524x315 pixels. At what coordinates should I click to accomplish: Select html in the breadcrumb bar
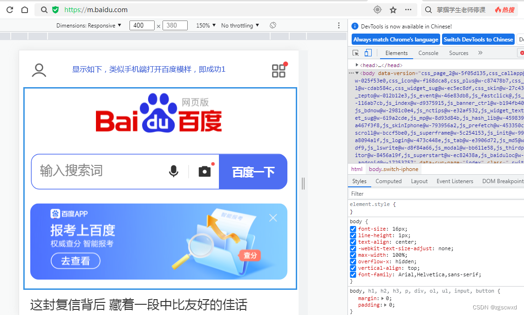(357, 169)
